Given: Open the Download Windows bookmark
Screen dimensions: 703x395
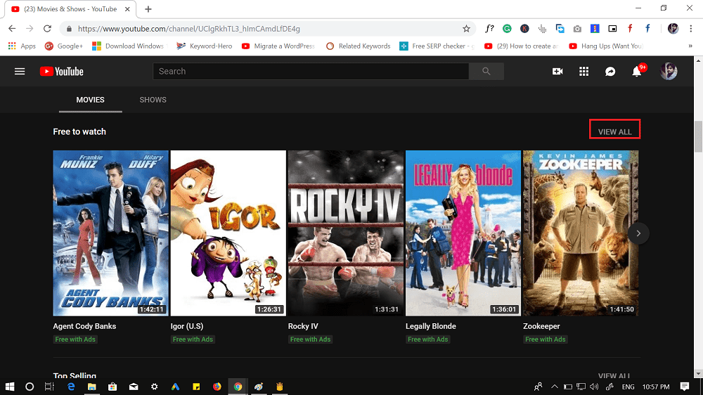Looking at the screenshot, I should coord(129,46).
